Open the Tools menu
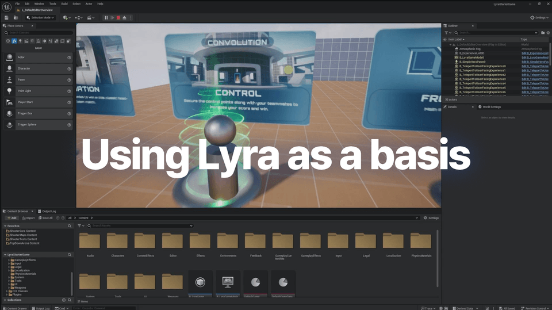The height and width of the screenshot is (310, 552). 52,4
